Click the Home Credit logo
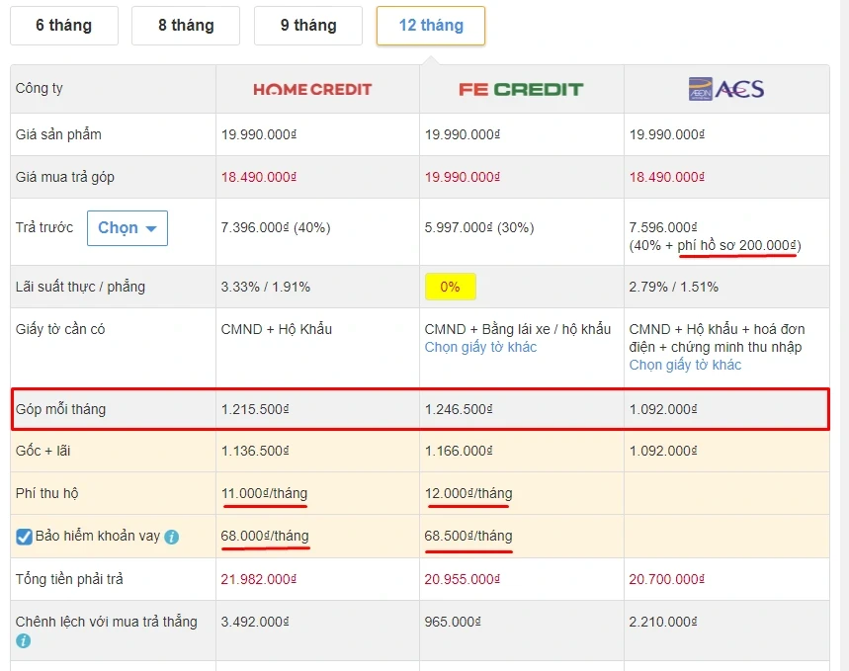Image resolution: width=849 pixels, height=671 pixels. (x=312, y=89)
